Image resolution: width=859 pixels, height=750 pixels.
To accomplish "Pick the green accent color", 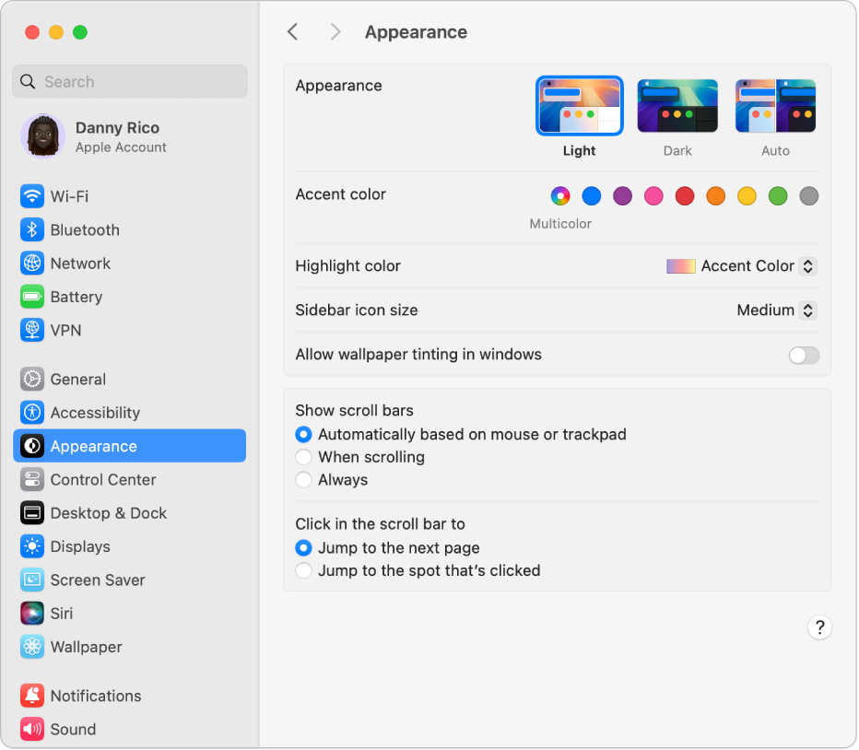I will [x=777, y=196].
